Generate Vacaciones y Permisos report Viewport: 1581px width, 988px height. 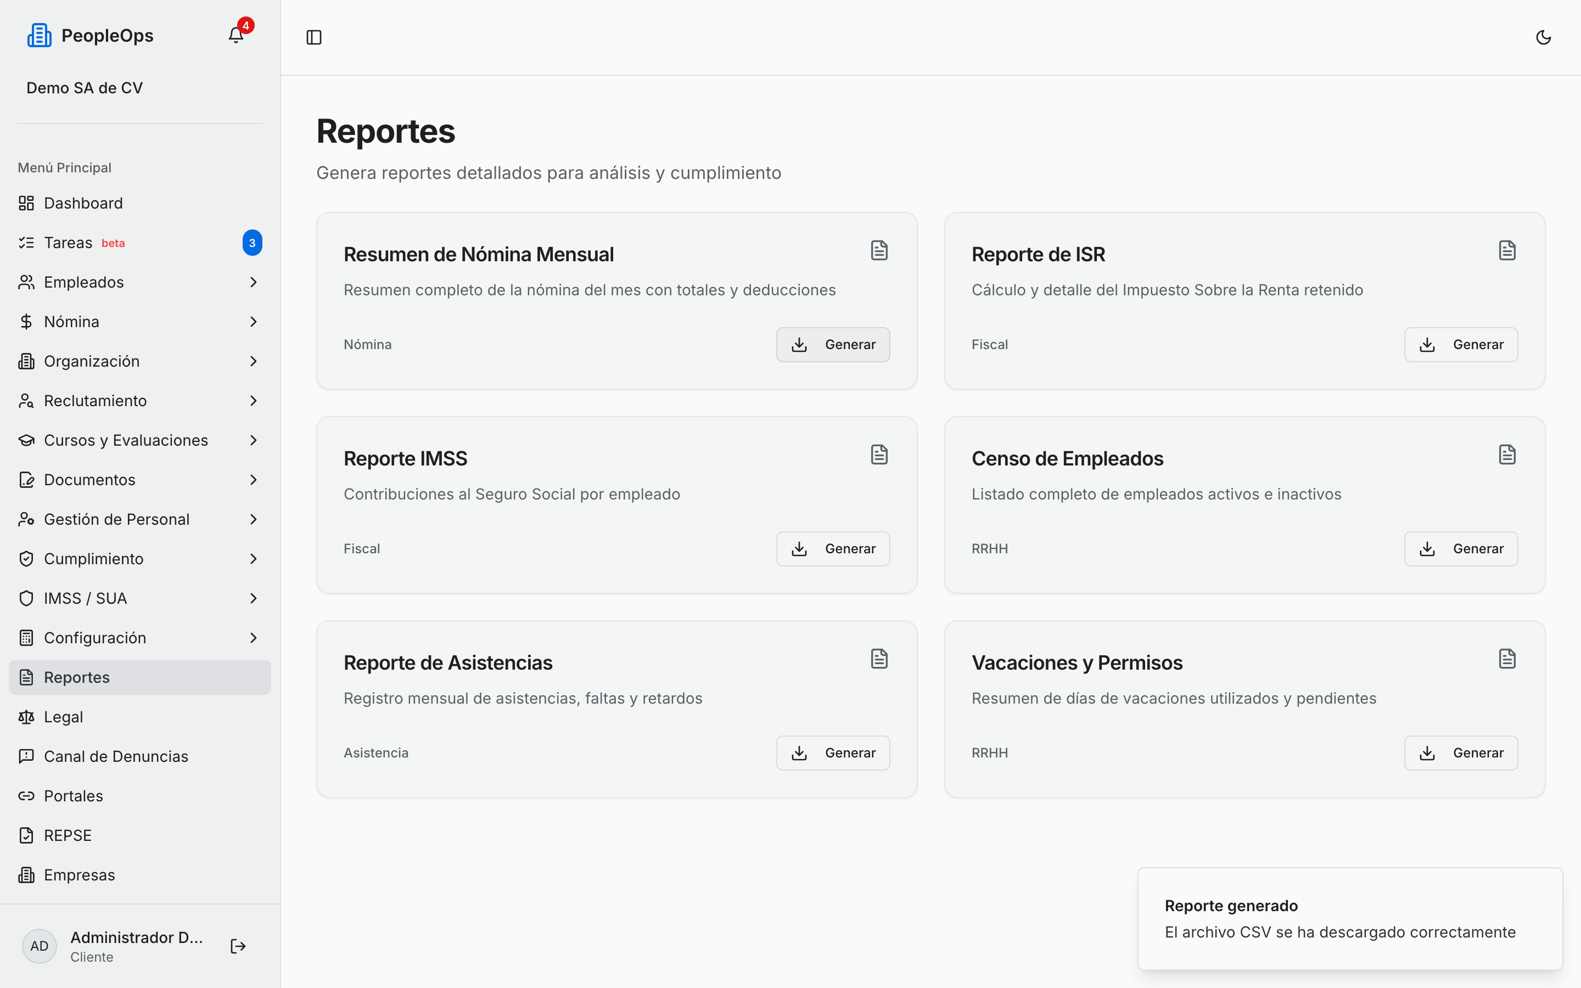pyautogui.click(x=1461, y=753)
